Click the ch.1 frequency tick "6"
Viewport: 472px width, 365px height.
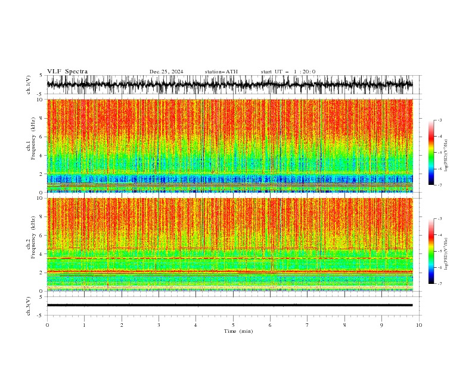click(x=42, y=137)
